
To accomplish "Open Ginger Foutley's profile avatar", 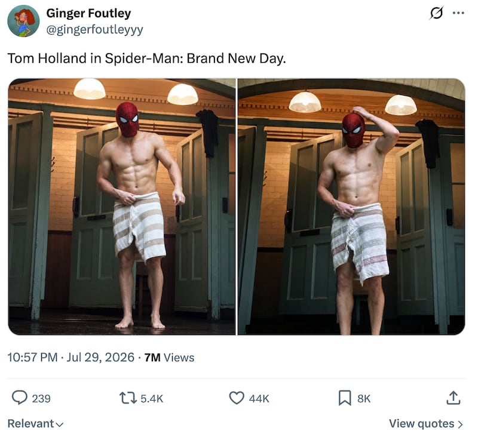I will (x=23, y=21).
